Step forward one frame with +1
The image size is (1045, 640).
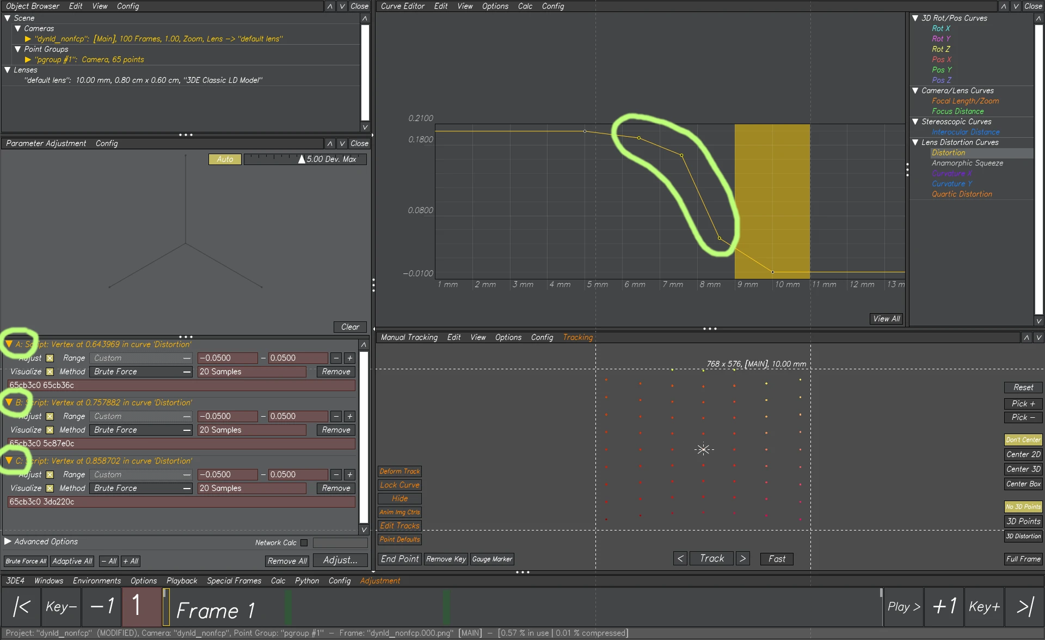944,606
